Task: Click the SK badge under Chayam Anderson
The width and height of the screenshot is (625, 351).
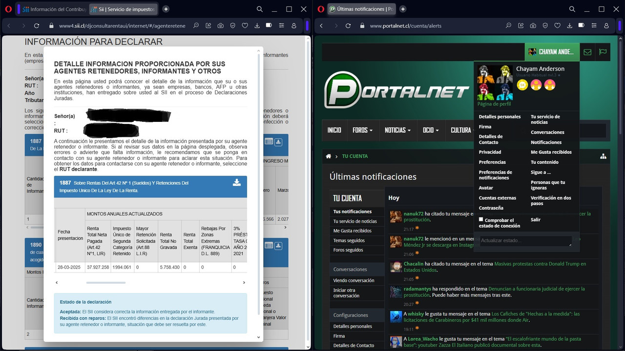Action: coord(522,85)
